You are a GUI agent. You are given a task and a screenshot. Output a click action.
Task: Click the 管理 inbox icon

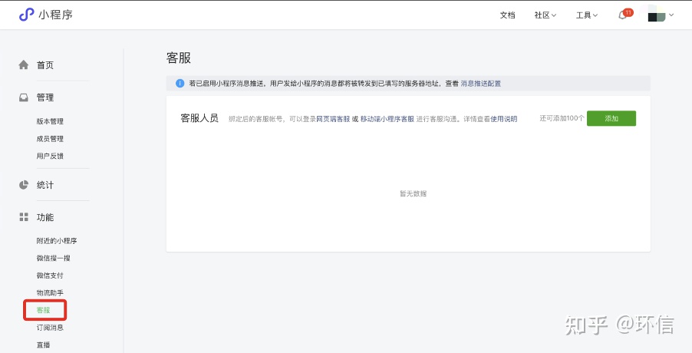(24, 97)
